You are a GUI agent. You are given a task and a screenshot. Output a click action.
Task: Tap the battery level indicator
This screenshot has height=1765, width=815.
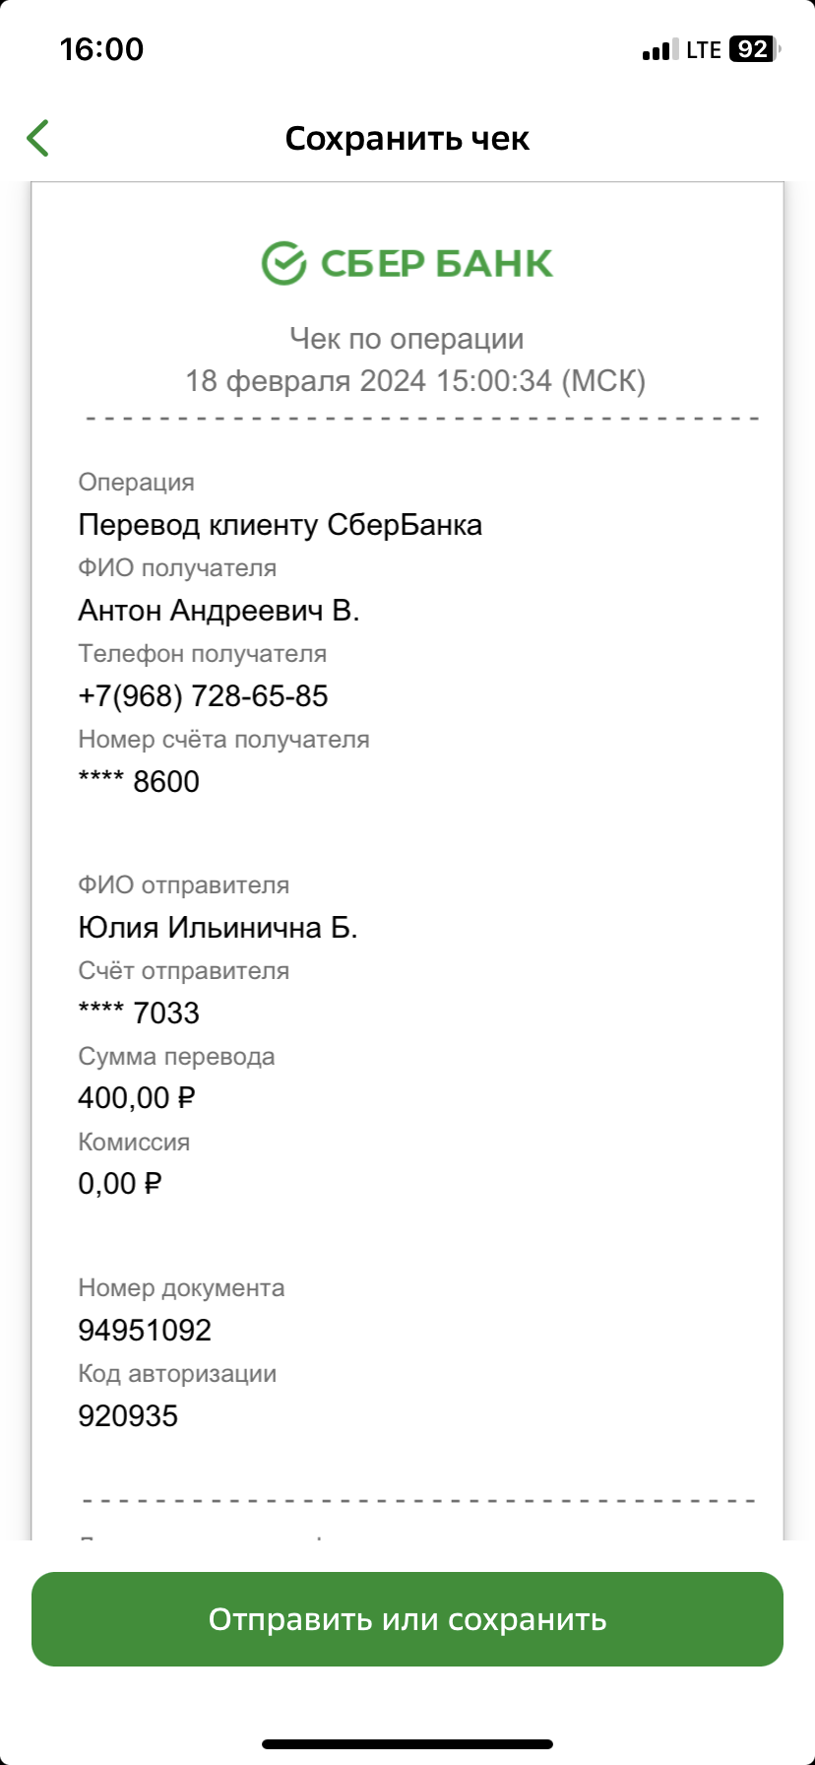click(x=755, y=49)
